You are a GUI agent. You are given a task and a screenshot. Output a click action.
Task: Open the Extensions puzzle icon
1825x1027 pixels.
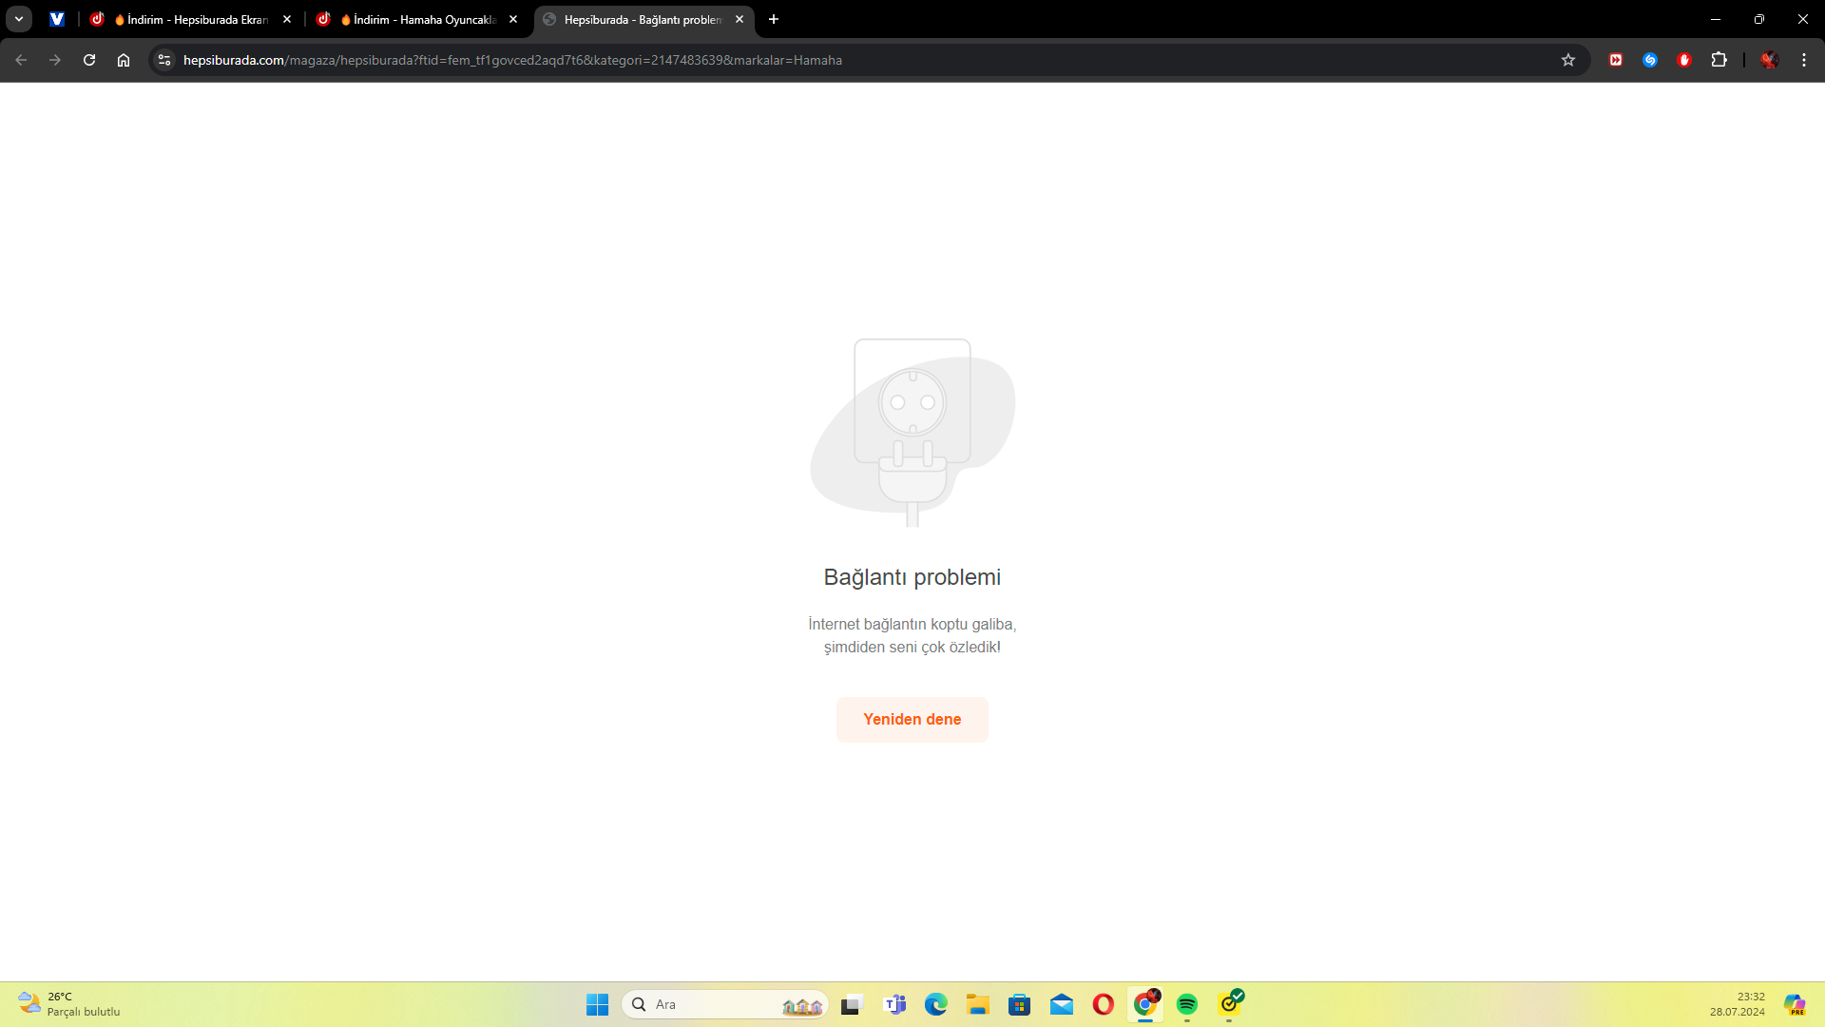[1719, 60]
